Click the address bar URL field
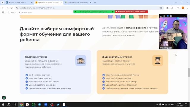Image resolution: width=190 pixels, height=107 pixels. [x=89, y=8]
